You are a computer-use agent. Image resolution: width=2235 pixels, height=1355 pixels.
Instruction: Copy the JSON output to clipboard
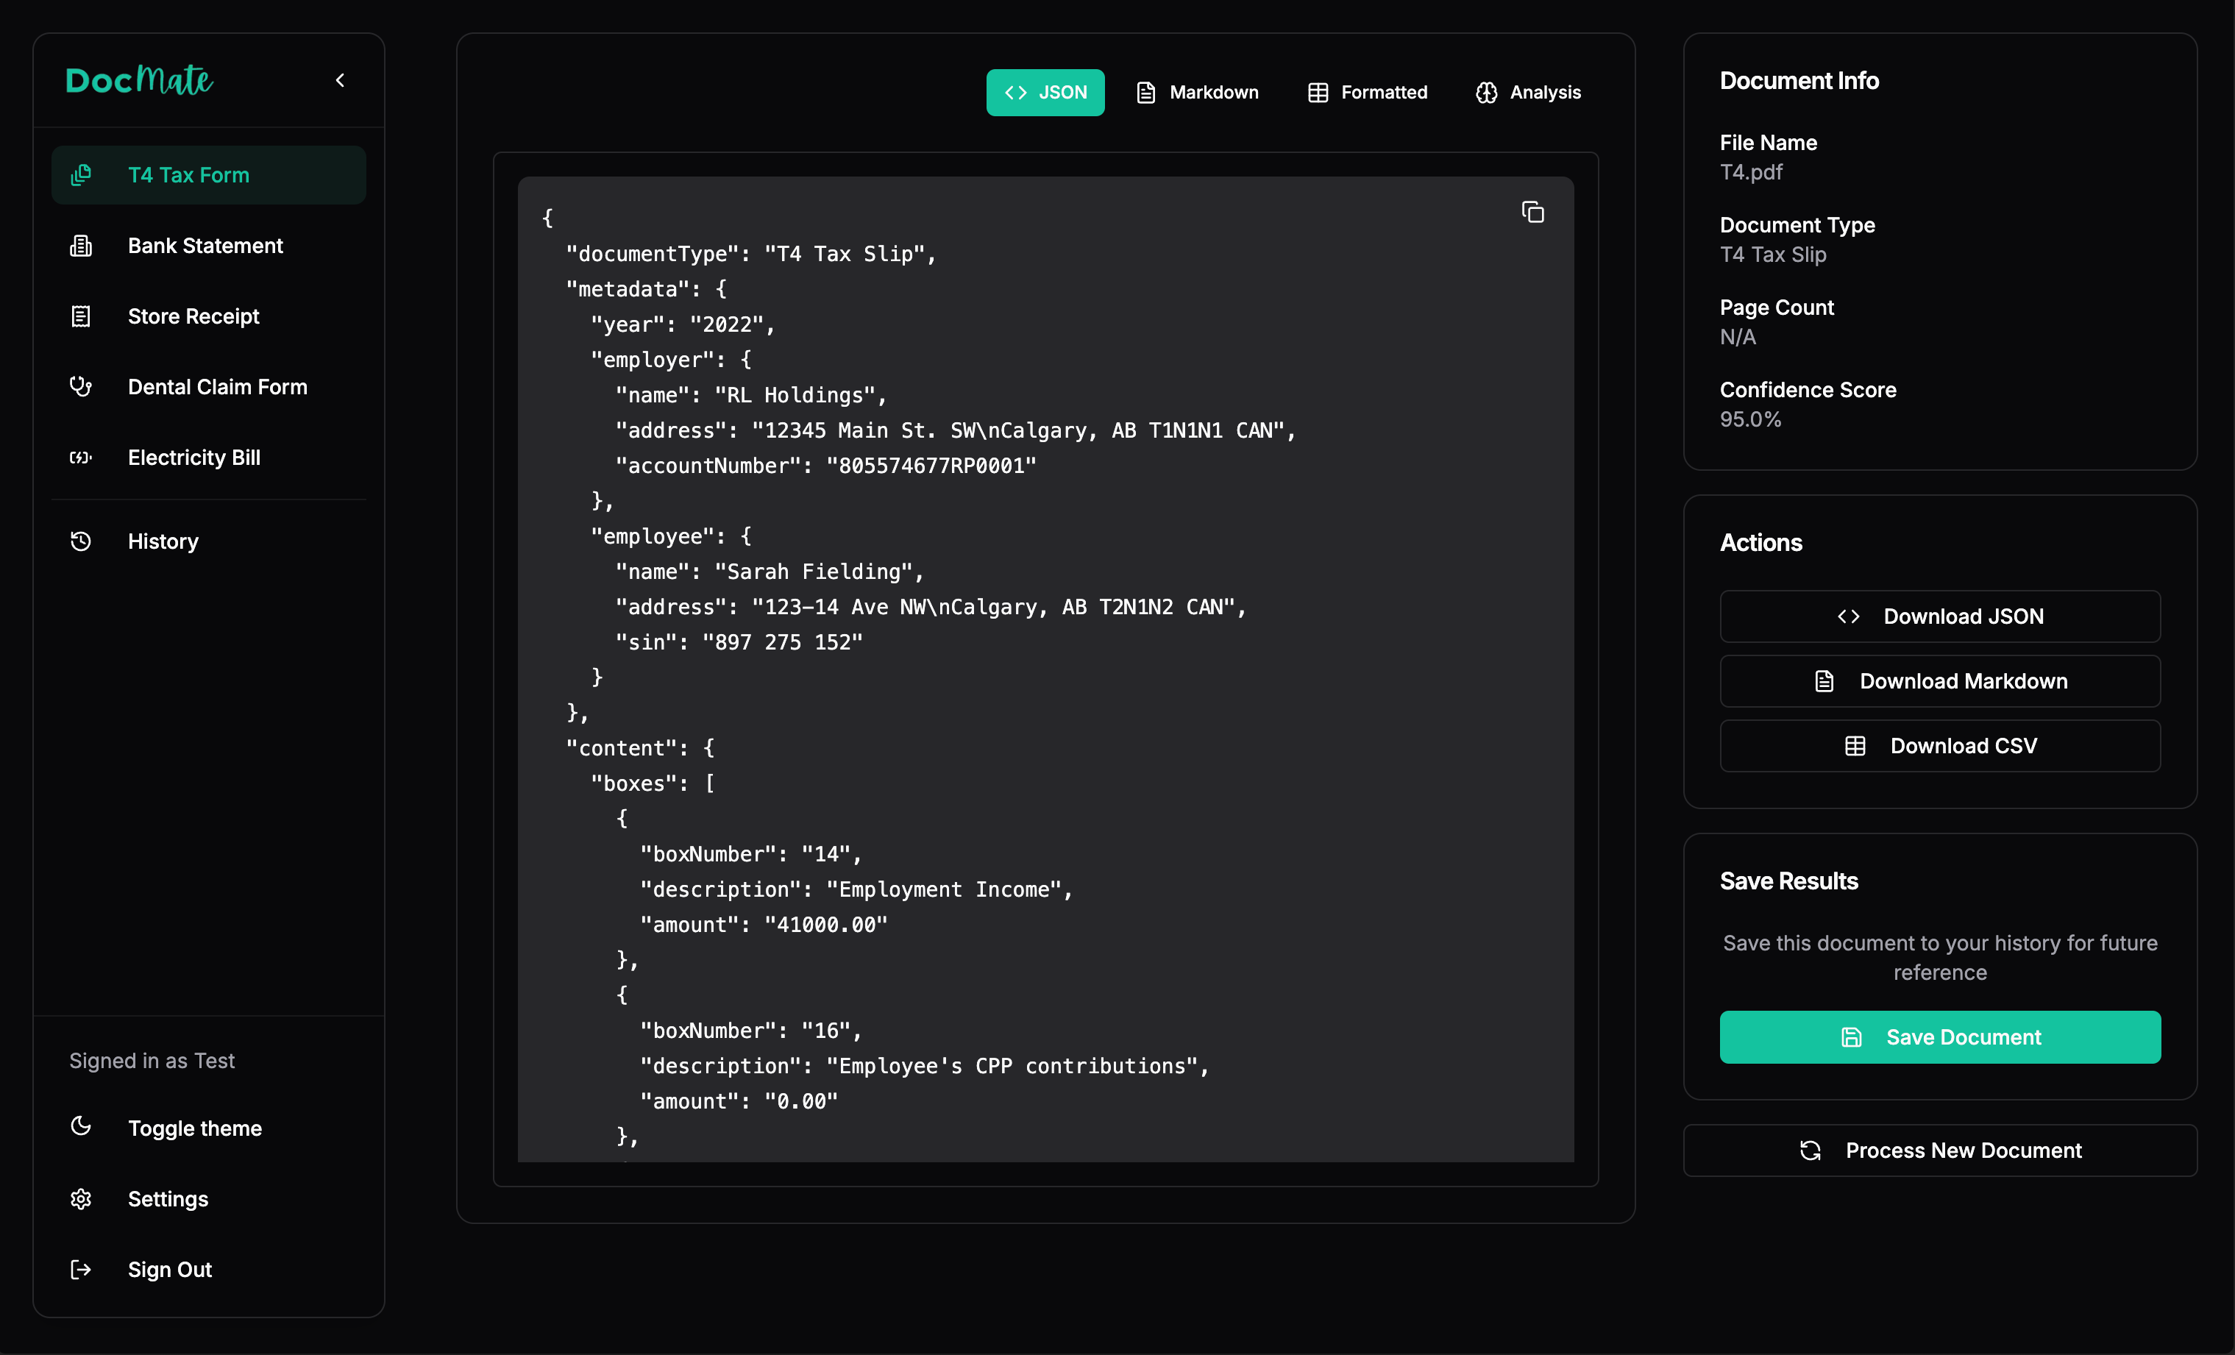(x=1532, y=213)
